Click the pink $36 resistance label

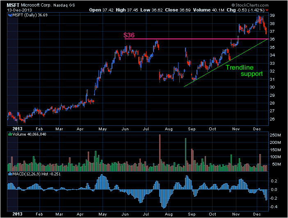(x=129, y=35)
